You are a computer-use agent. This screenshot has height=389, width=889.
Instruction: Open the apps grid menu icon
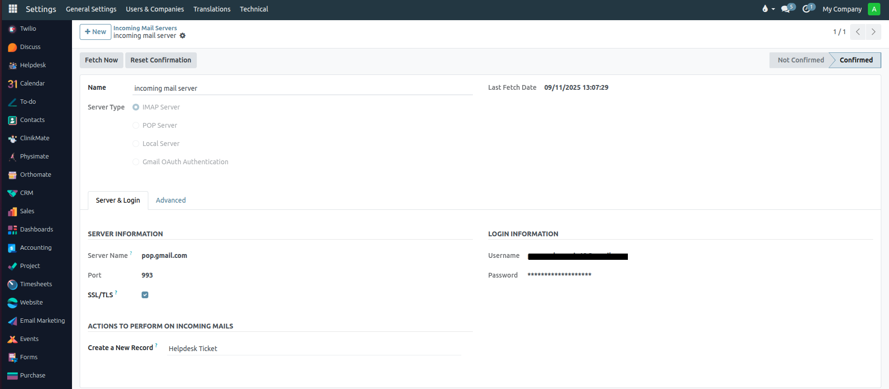coord(13,9)
